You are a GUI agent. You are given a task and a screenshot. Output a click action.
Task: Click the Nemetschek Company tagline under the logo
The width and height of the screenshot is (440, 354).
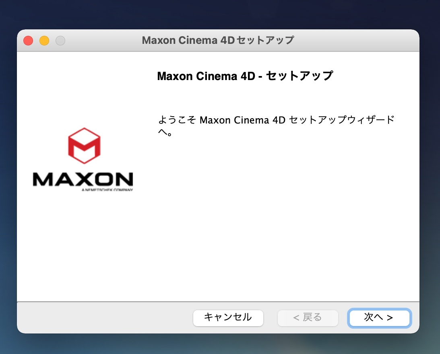coord(107,190)
